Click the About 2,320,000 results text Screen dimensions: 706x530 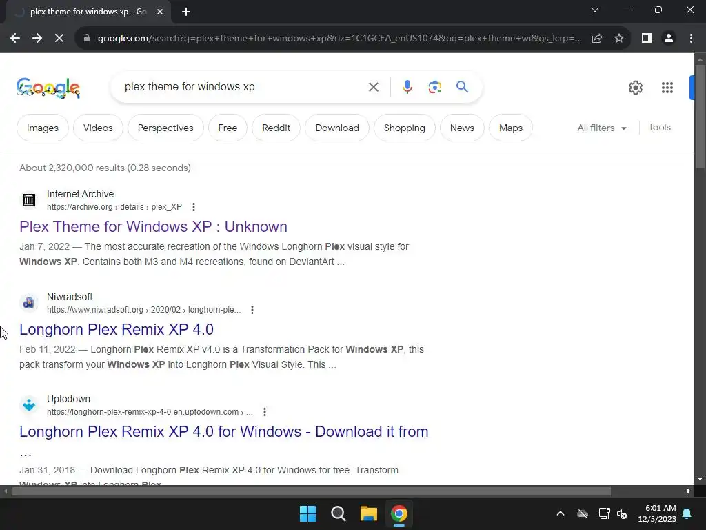105,168
